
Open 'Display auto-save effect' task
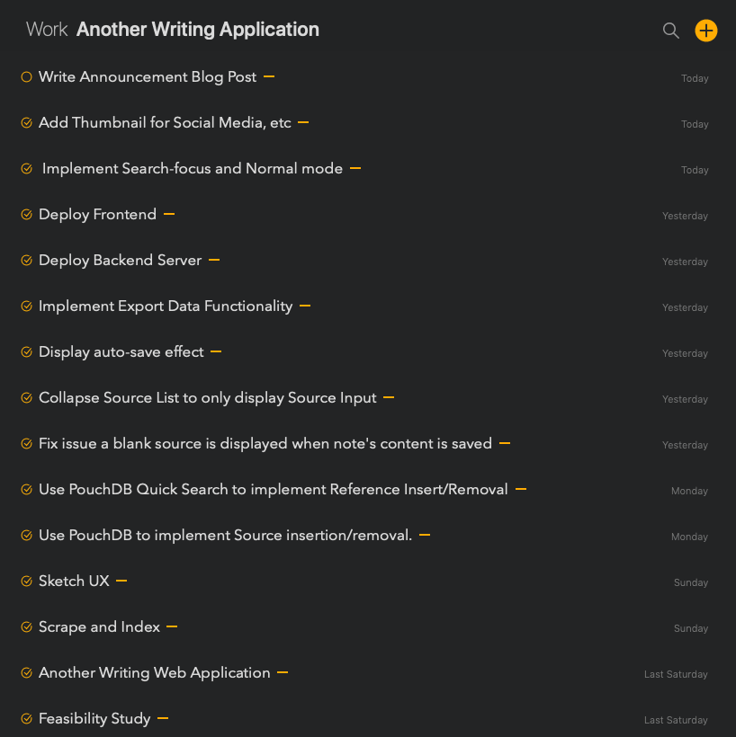(x=121, y=352)
